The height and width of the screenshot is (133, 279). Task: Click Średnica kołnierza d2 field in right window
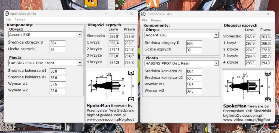pos(194,78)
